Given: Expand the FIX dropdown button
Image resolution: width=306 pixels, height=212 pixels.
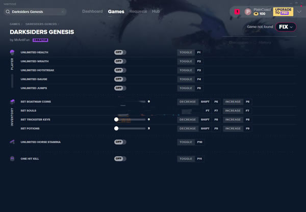Looking at the screenshot, I should click(x=285, y=27).
